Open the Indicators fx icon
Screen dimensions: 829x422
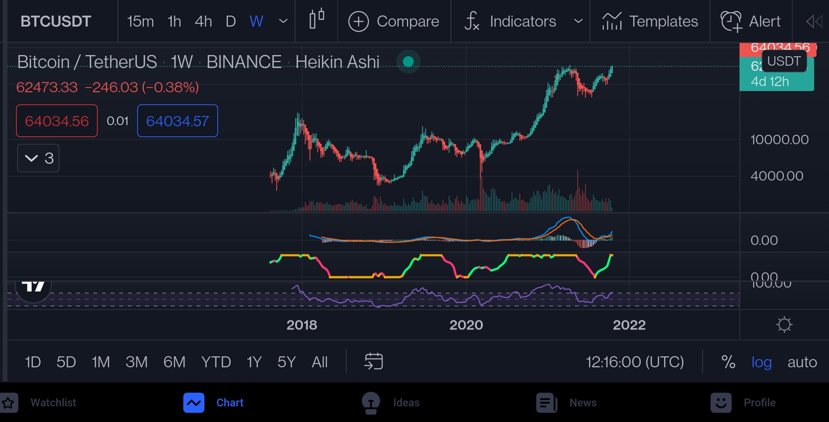[472, 21]
